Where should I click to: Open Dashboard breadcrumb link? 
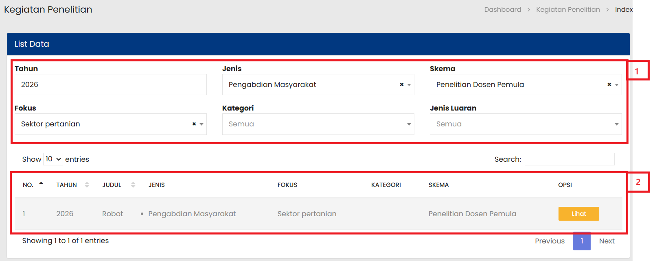(x=502, y=9)
